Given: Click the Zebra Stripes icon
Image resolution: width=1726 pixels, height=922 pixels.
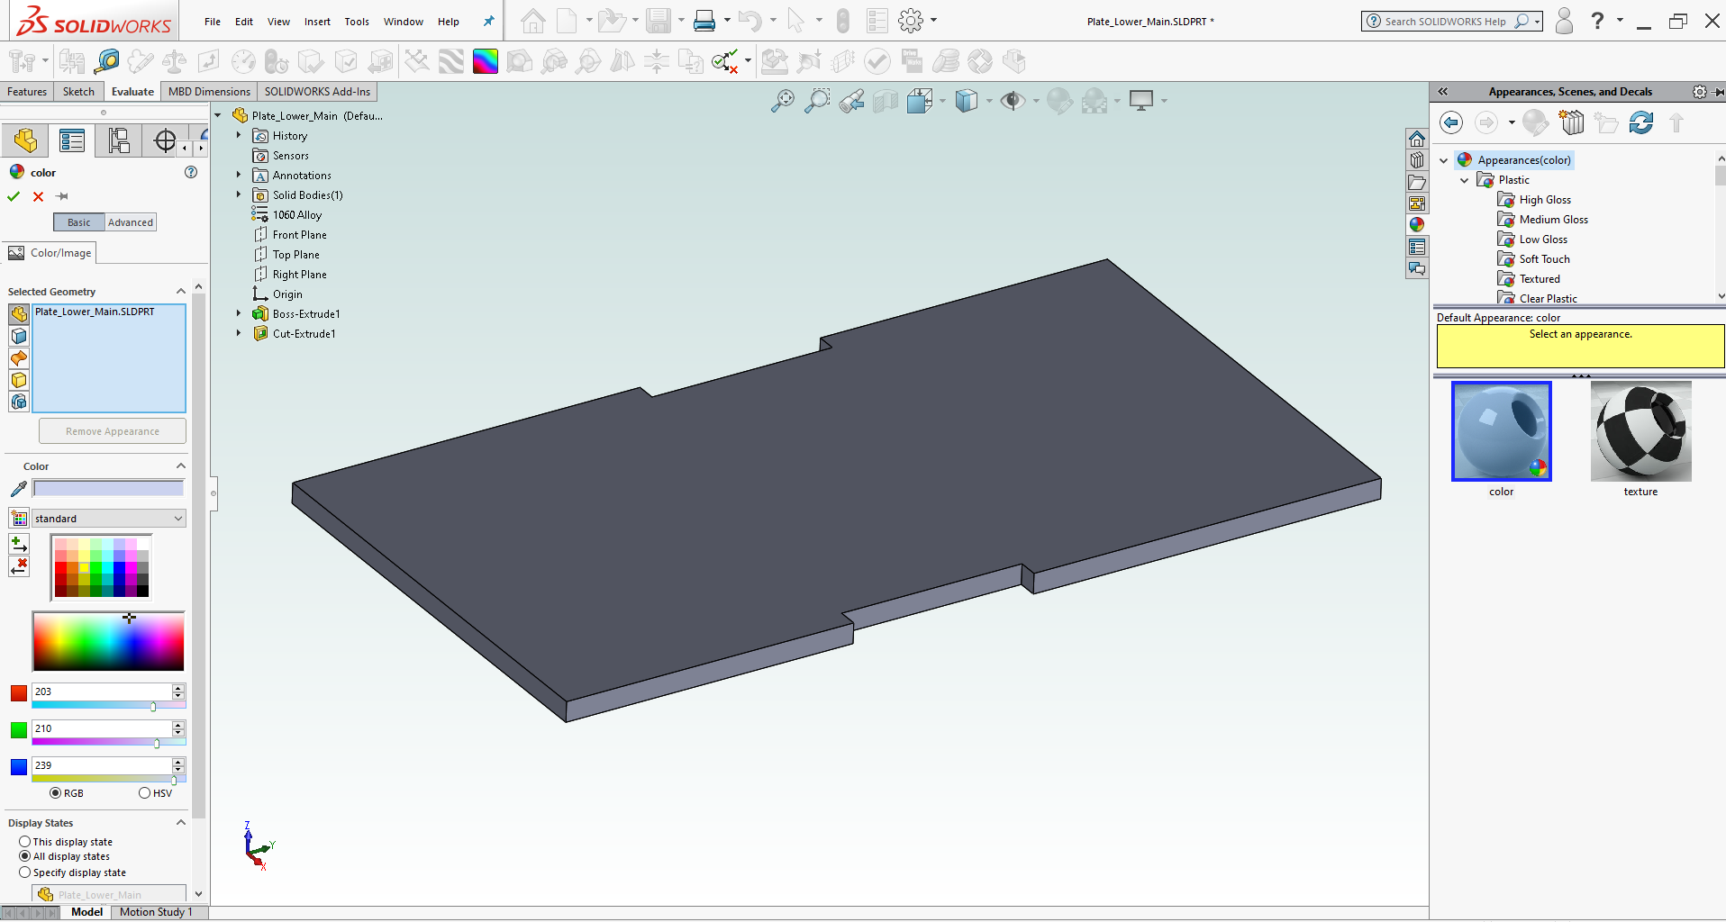Looking at the screenshot, I should (x=450, y=61).
